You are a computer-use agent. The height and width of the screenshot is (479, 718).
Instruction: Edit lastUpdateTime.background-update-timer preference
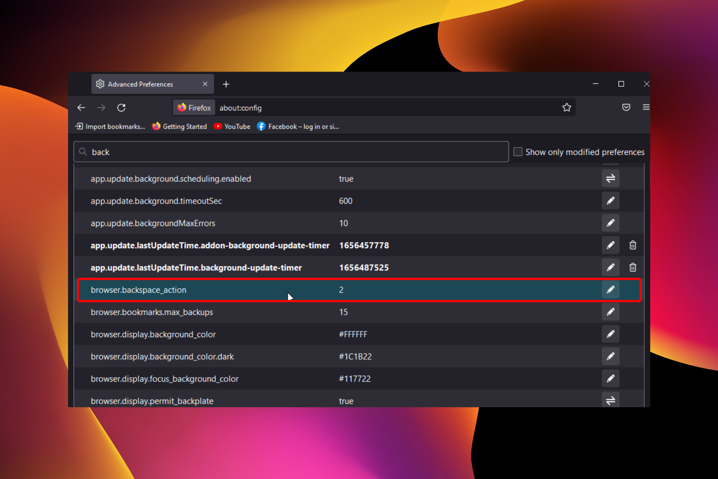tap(610, 268)
